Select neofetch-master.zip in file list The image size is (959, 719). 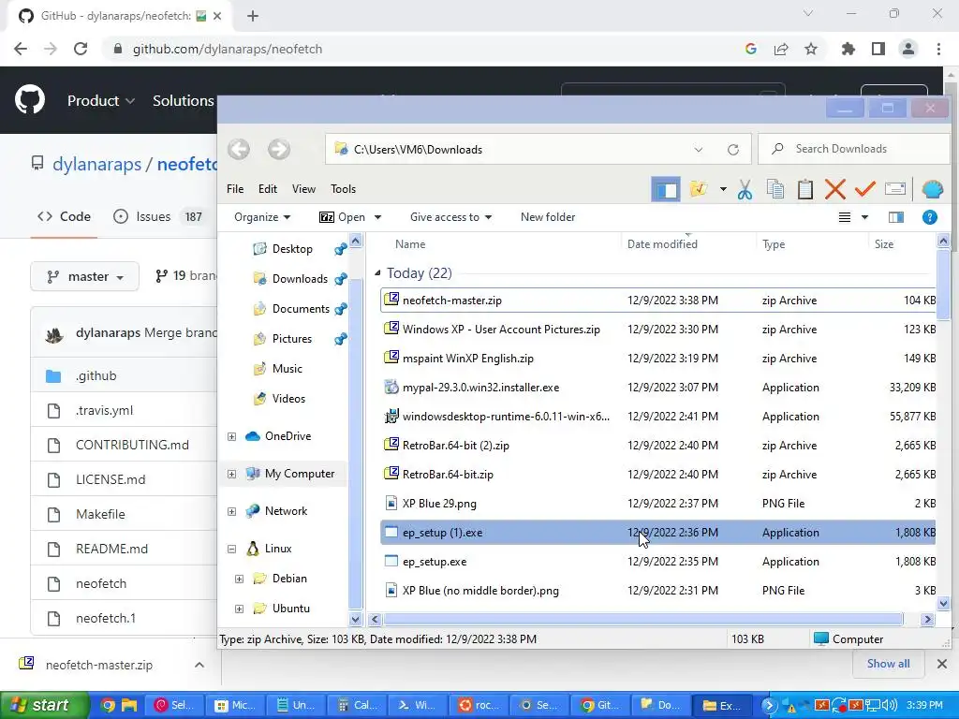tap(658, 301)
